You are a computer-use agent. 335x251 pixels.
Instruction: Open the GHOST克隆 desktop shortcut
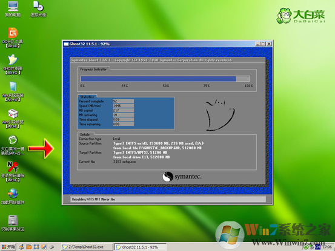[13, 64]
